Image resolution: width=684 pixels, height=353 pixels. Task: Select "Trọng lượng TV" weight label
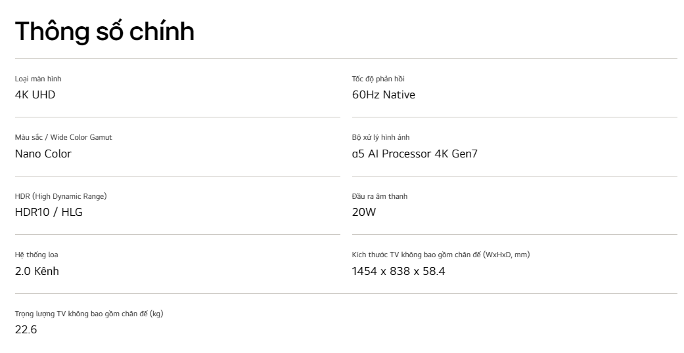coord(89,314)
